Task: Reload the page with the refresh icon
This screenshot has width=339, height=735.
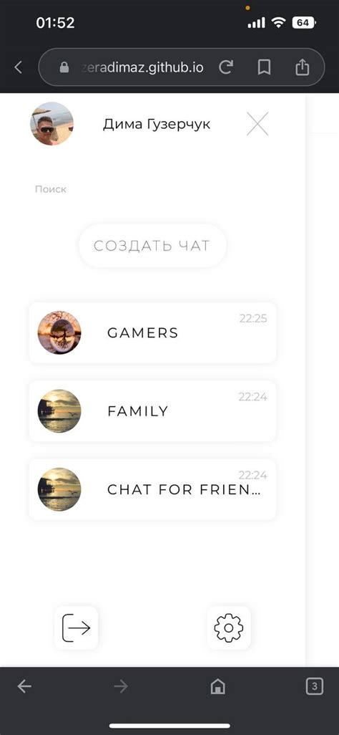Action: 226,67
